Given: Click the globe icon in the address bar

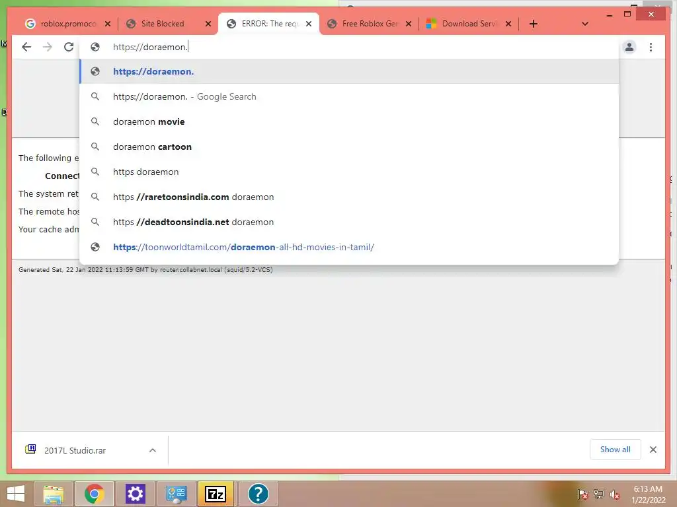Looking at the screenshot, I should (95, 47).
